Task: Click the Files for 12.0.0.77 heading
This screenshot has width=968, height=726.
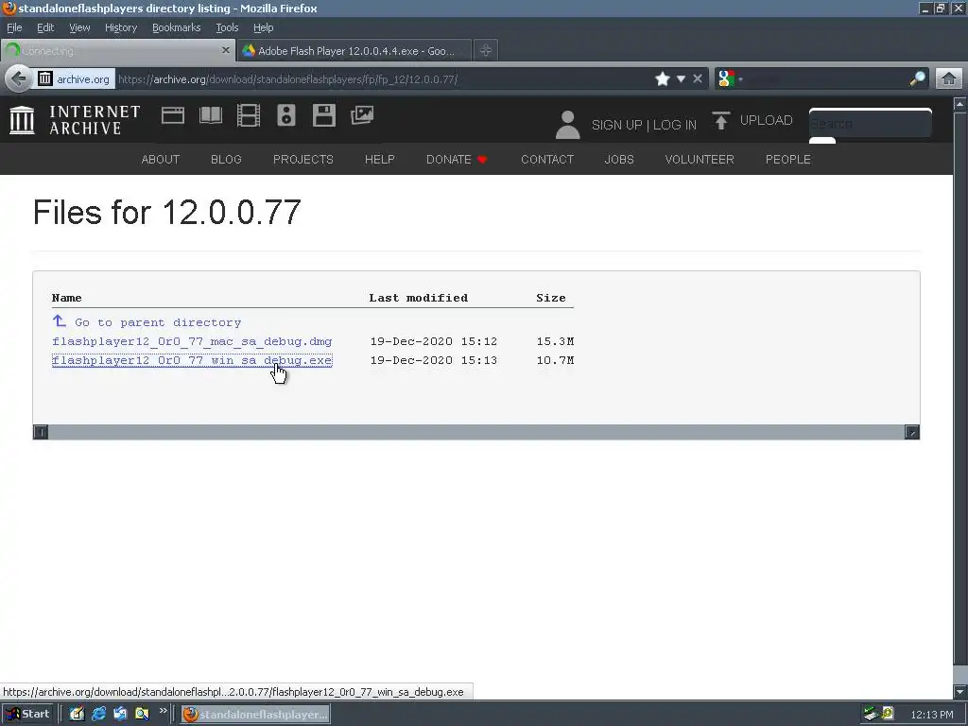Action: tap(166, 213)
